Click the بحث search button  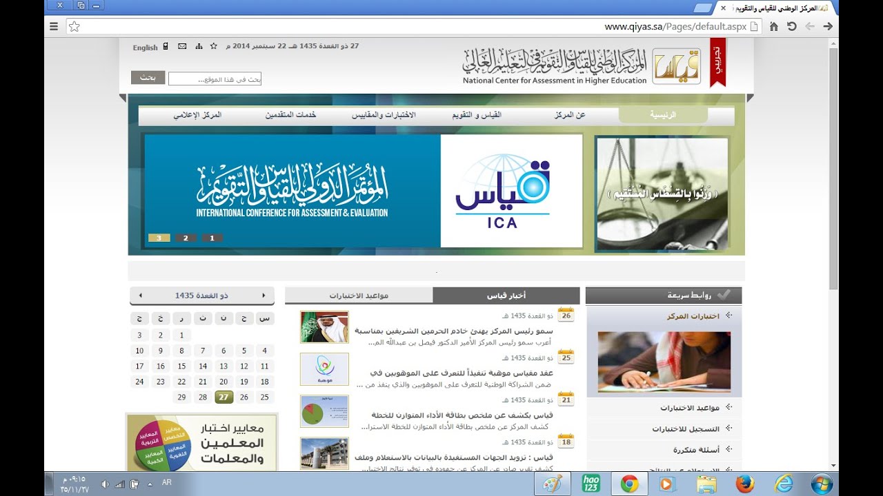[148, 78]
